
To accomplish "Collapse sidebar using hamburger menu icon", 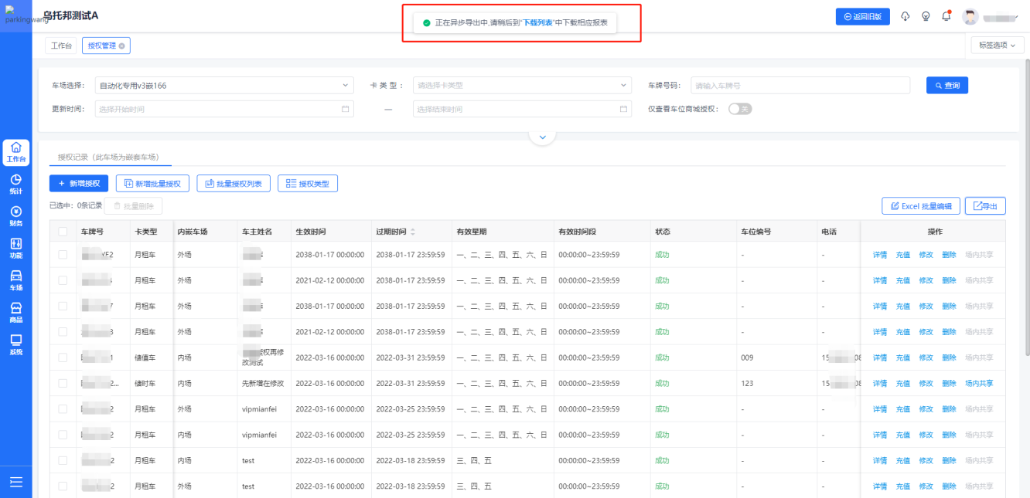I will coord(15,482).
